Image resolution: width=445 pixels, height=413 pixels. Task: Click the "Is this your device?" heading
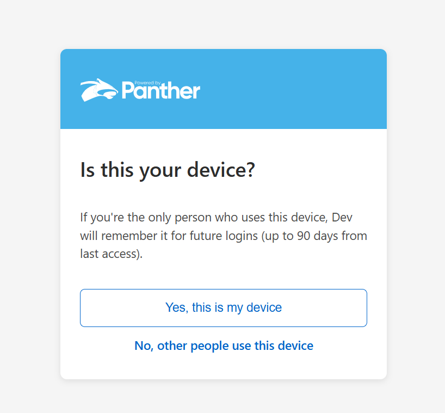pyautogui.click(x=168, y=170)
